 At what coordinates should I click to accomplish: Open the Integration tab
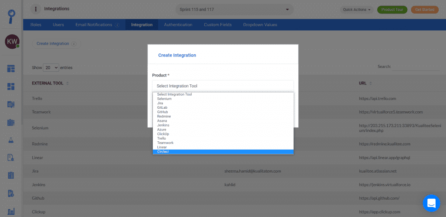(x=142, y=25)
